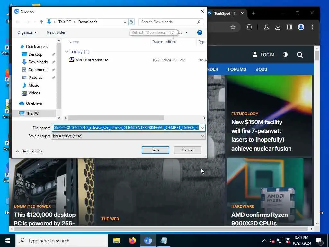Viewport: 329px width, 247px height.
Task: Close the TechSpot browser tab
Action: [242, 13]
